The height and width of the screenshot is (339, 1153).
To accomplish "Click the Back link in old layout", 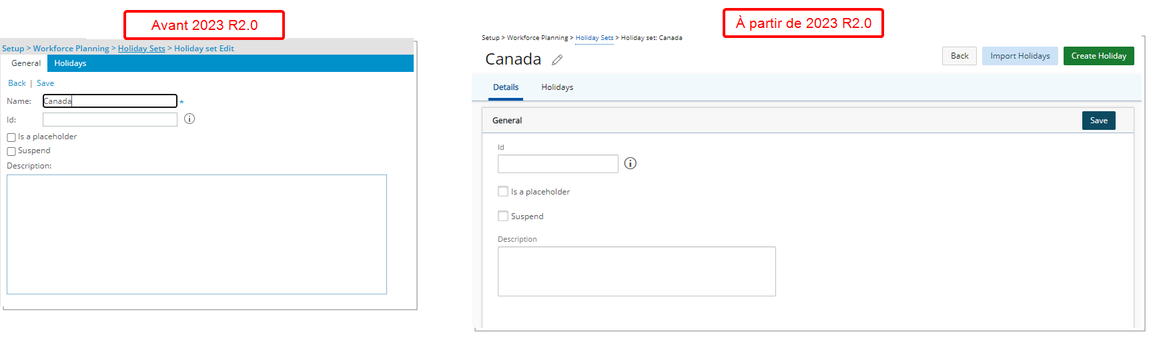I will tap(17, 83).
